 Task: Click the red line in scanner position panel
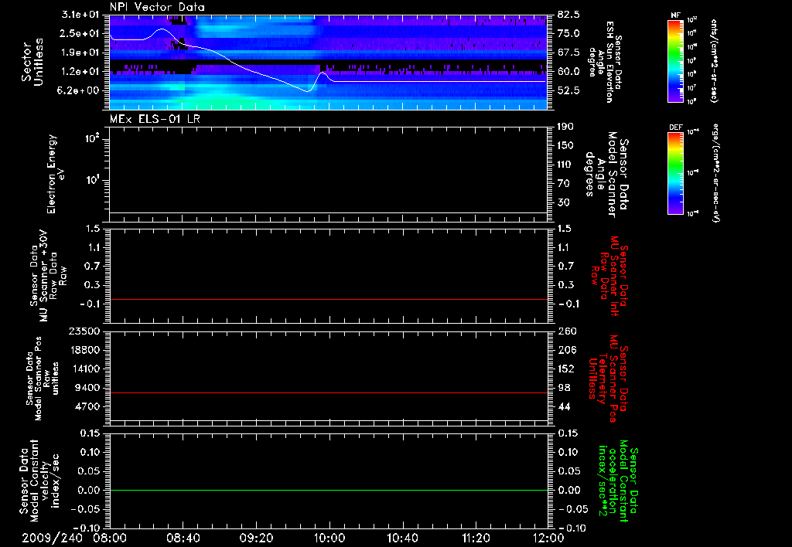pyautogui.click(x=328, y=392)
